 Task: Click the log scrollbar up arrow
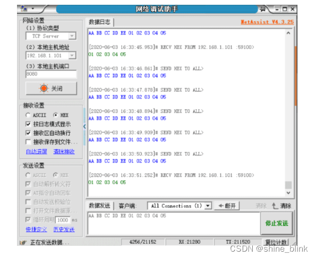(288, 33)
